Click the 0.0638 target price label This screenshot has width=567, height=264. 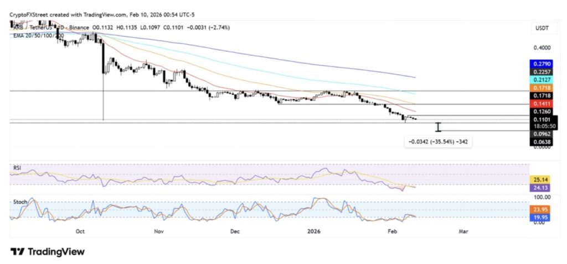click(x=542, y=142)
